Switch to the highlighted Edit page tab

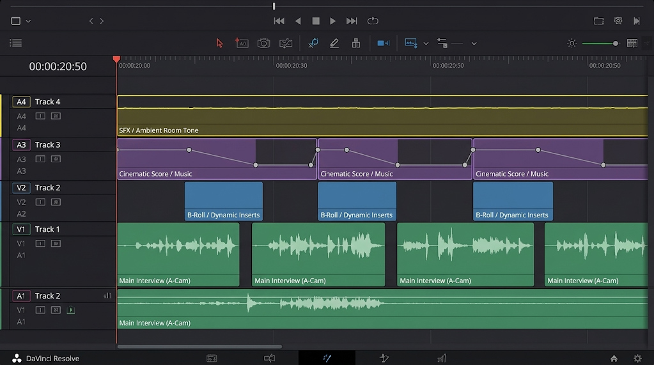click(327, 358)
